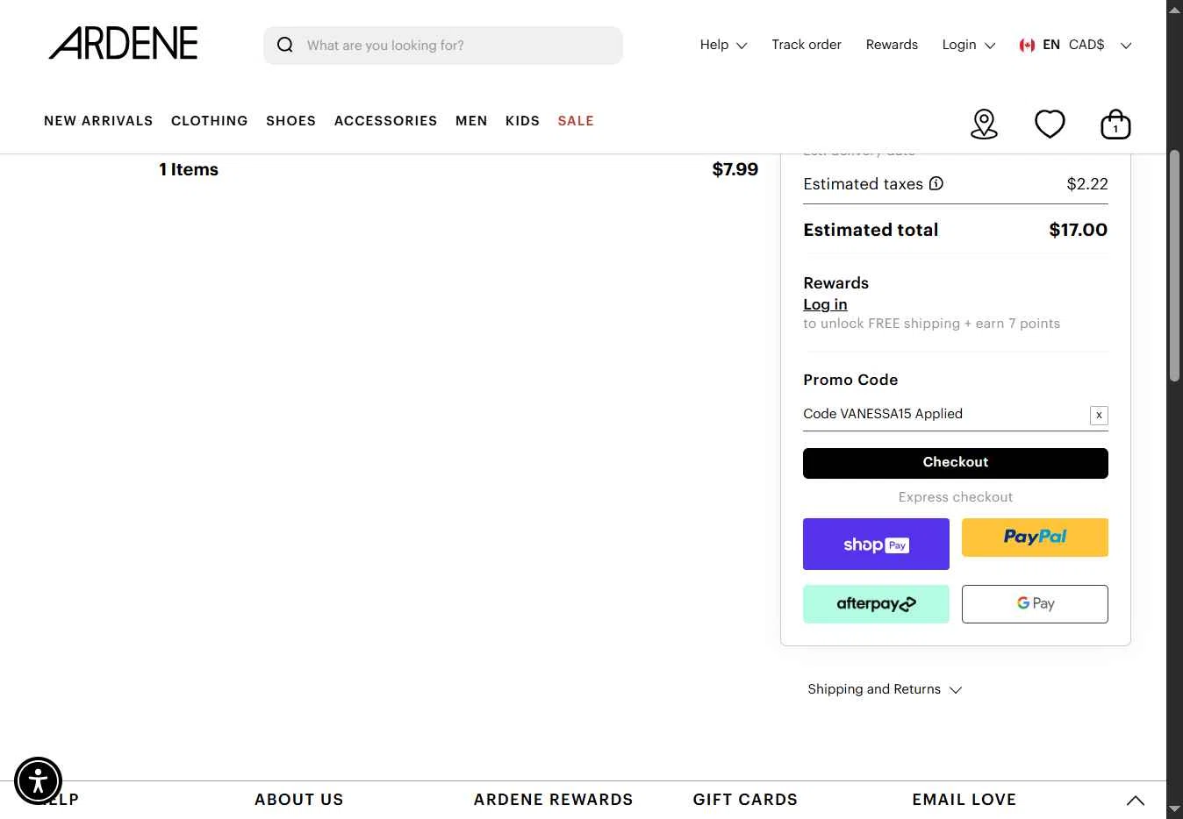Image resolution: width=1183 pixels, height=819 pixels.
Task: Click the Ardene logo
Action: point(123,43)
